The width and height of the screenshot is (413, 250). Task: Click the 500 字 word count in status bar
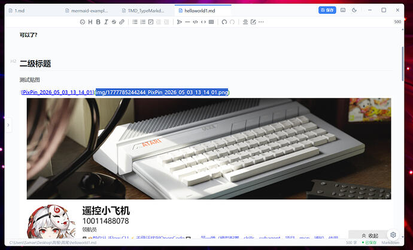pyautogui.click(x=351, y=243)
